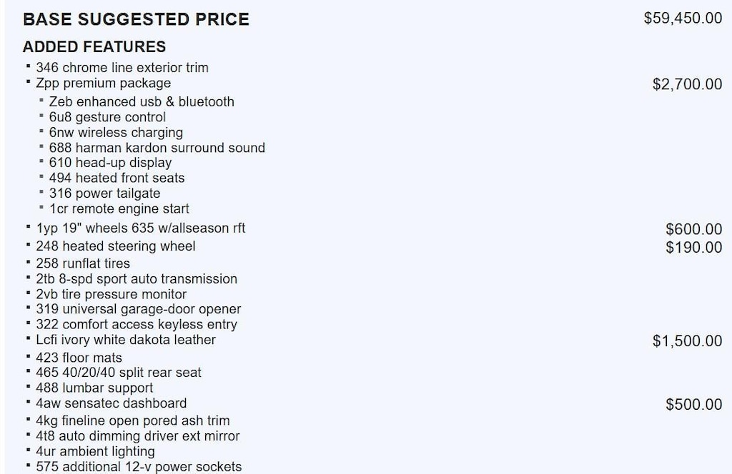Click the $2,700.00 premium package price
The width and height of the screenshot is (732, 474).
click(x=687, y=85)
